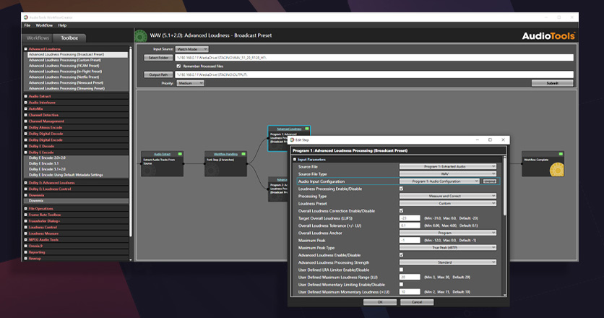Open the Input Source Watch Mode dropdown
The width and height of the screenshot is (604, 318).
tap(192, 49)
